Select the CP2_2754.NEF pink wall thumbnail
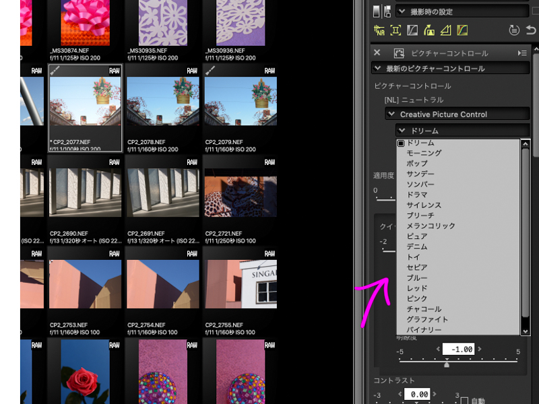539x404 pixels. click(x=163, y=284)
